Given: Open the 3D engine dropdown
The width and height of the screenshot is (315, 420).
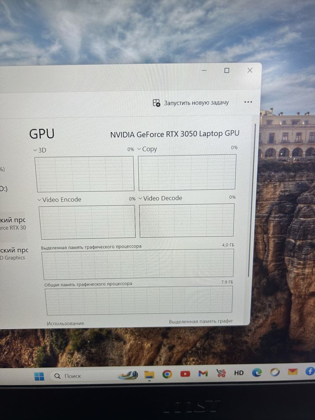Looking at the screenshot, I should click(x=39, y=150).
